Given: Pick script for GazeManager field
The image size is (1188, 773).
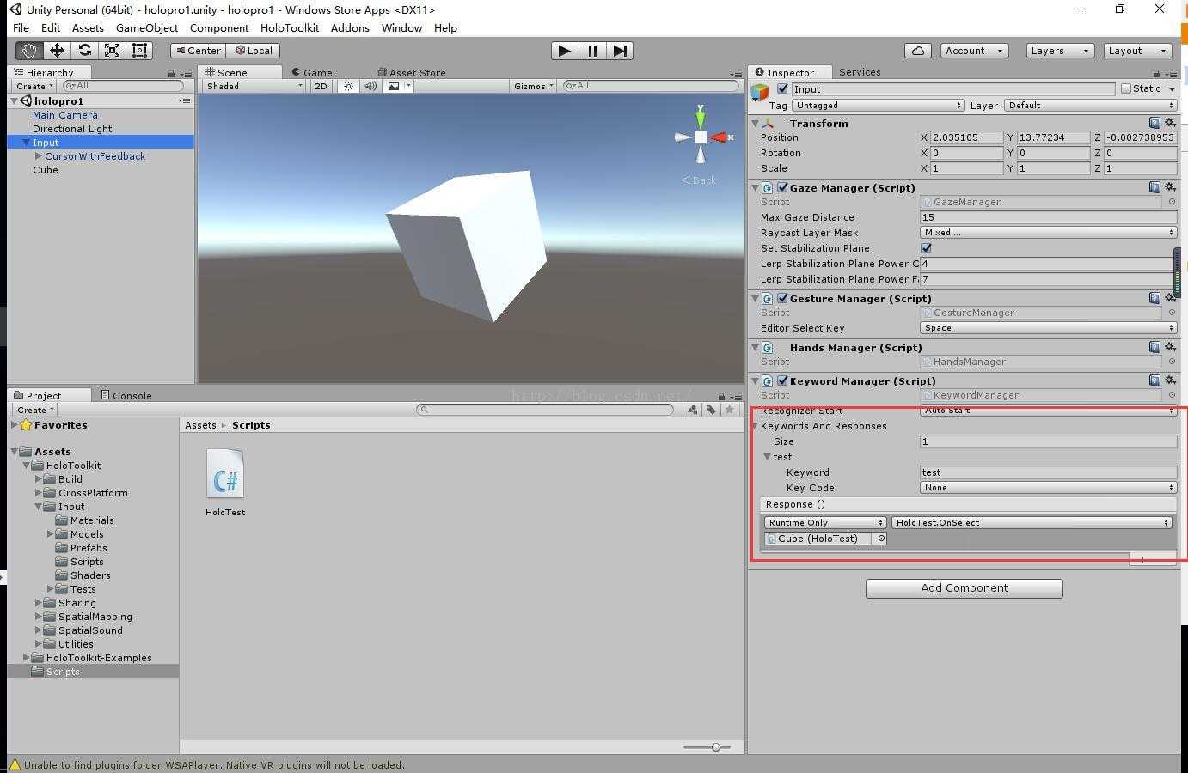Looking at the screenshot, I should point(1171,202).
